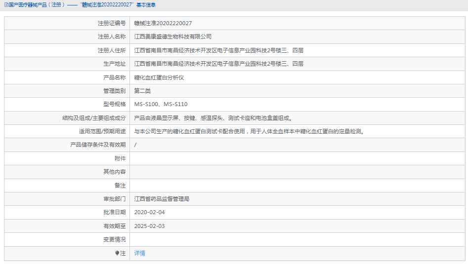Click the bullet icon beside 注 label

coord(117,253)
